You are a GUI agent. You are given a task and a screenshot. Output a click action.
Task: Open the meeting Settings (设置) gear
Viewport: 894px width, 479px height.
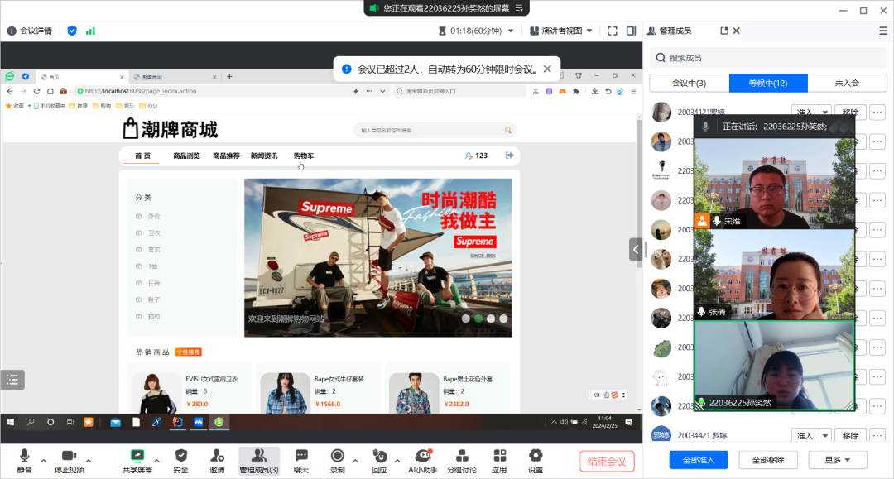[536, 456]
